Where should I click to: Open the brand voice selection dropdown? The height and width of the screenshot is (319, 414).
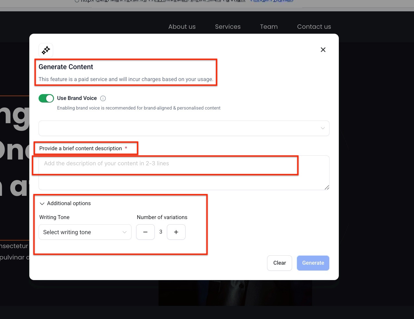[x=183, y=128]
